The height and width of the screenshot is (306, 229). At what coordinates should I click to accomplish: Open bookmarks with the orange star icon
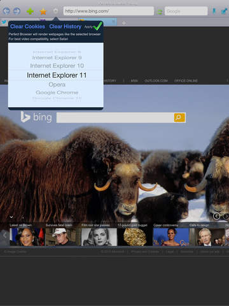pos(43,11)
